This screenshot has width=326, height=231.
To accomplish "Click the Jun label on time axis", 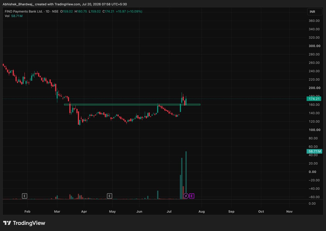I will point(139,211).
